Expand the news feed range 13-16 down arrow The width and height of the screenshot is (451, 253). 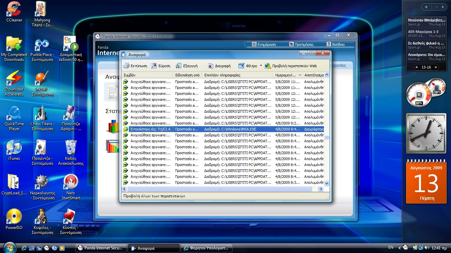click(436, 67)
